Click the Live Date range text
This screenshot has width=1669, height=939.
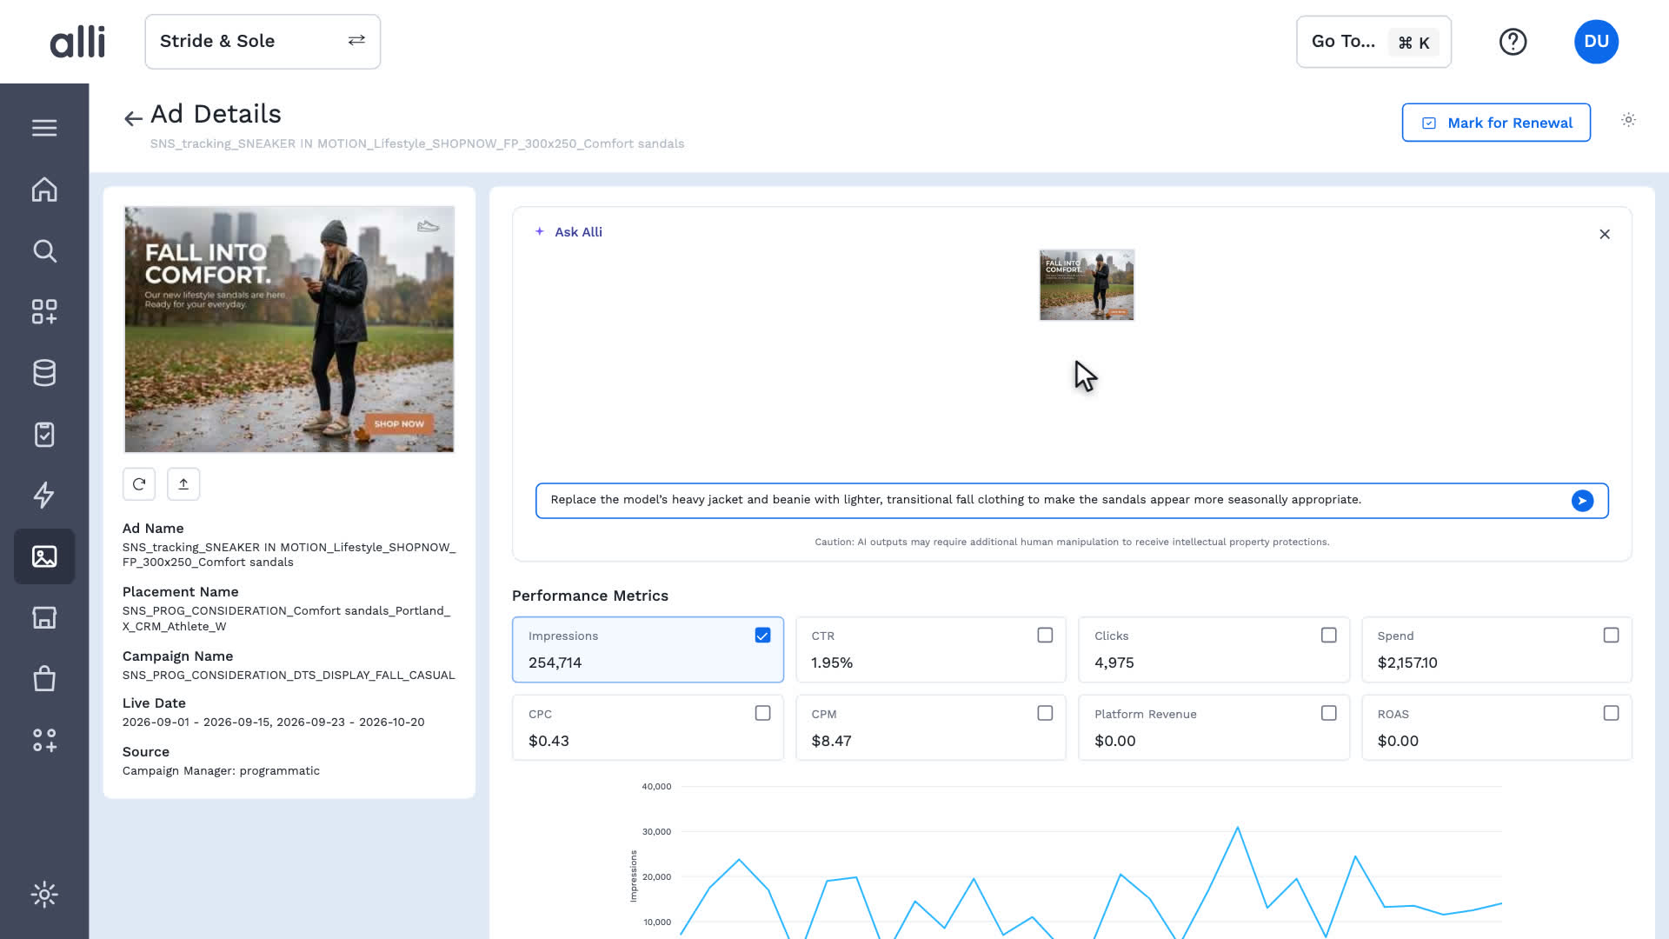click(x=273, y=723)
